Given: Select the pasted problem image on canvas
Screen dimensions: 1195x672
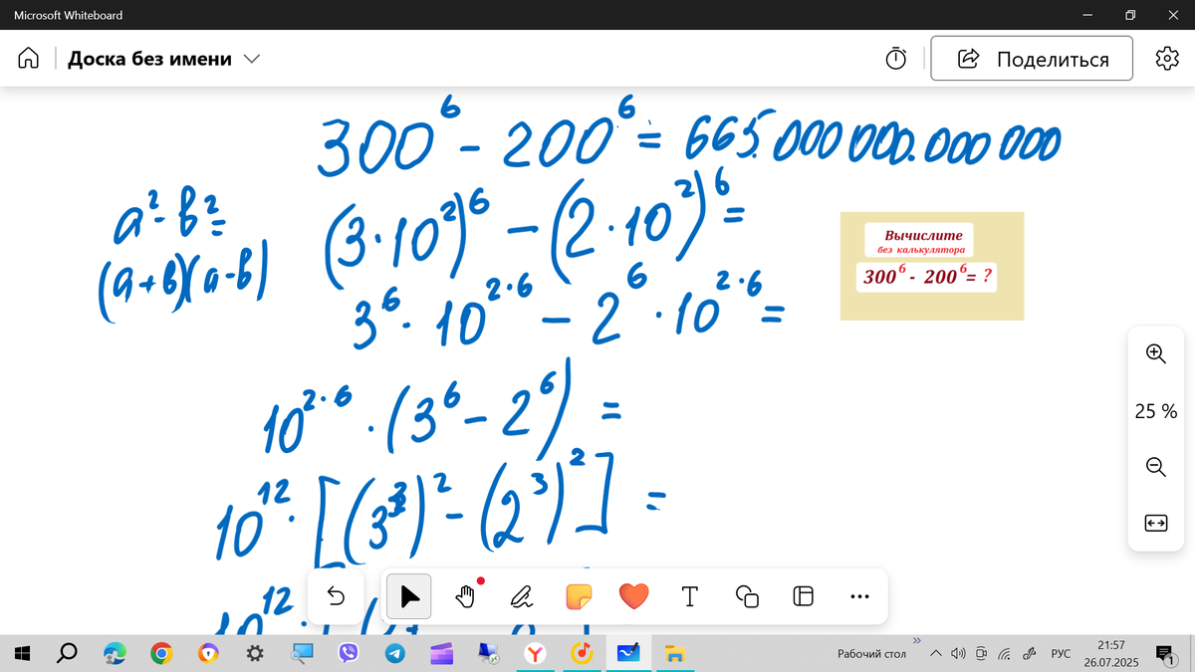Looking at the screenshot, I should point(931,265).
